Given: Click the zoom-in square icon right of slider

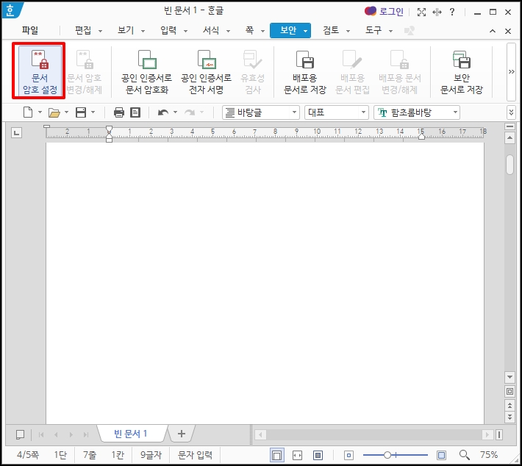Looking at the screenshot, I should [441, 455].
